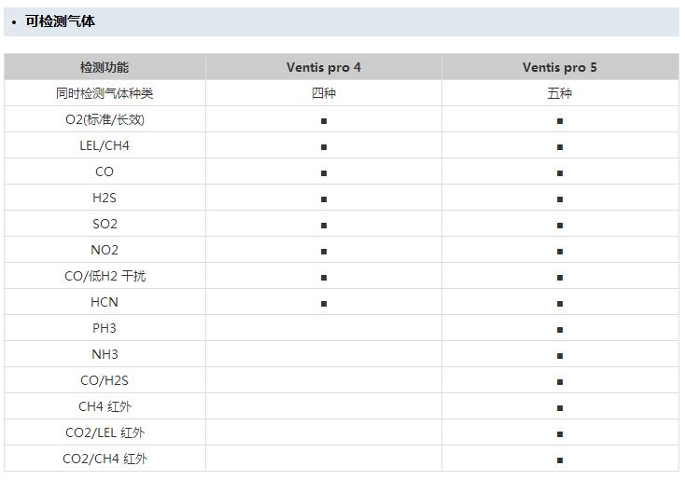Click the PH3 square marker under Ventis pro 5
This screenshot has height=480, width=685.
coord(560,330)
